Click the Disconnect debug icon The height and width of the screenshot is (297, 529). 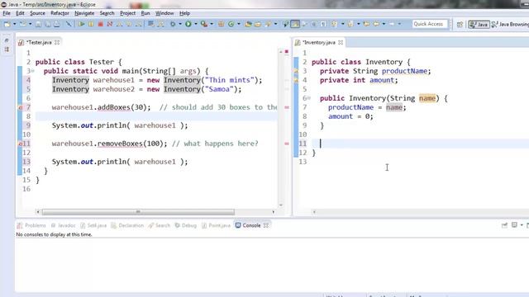coord(110,24)
